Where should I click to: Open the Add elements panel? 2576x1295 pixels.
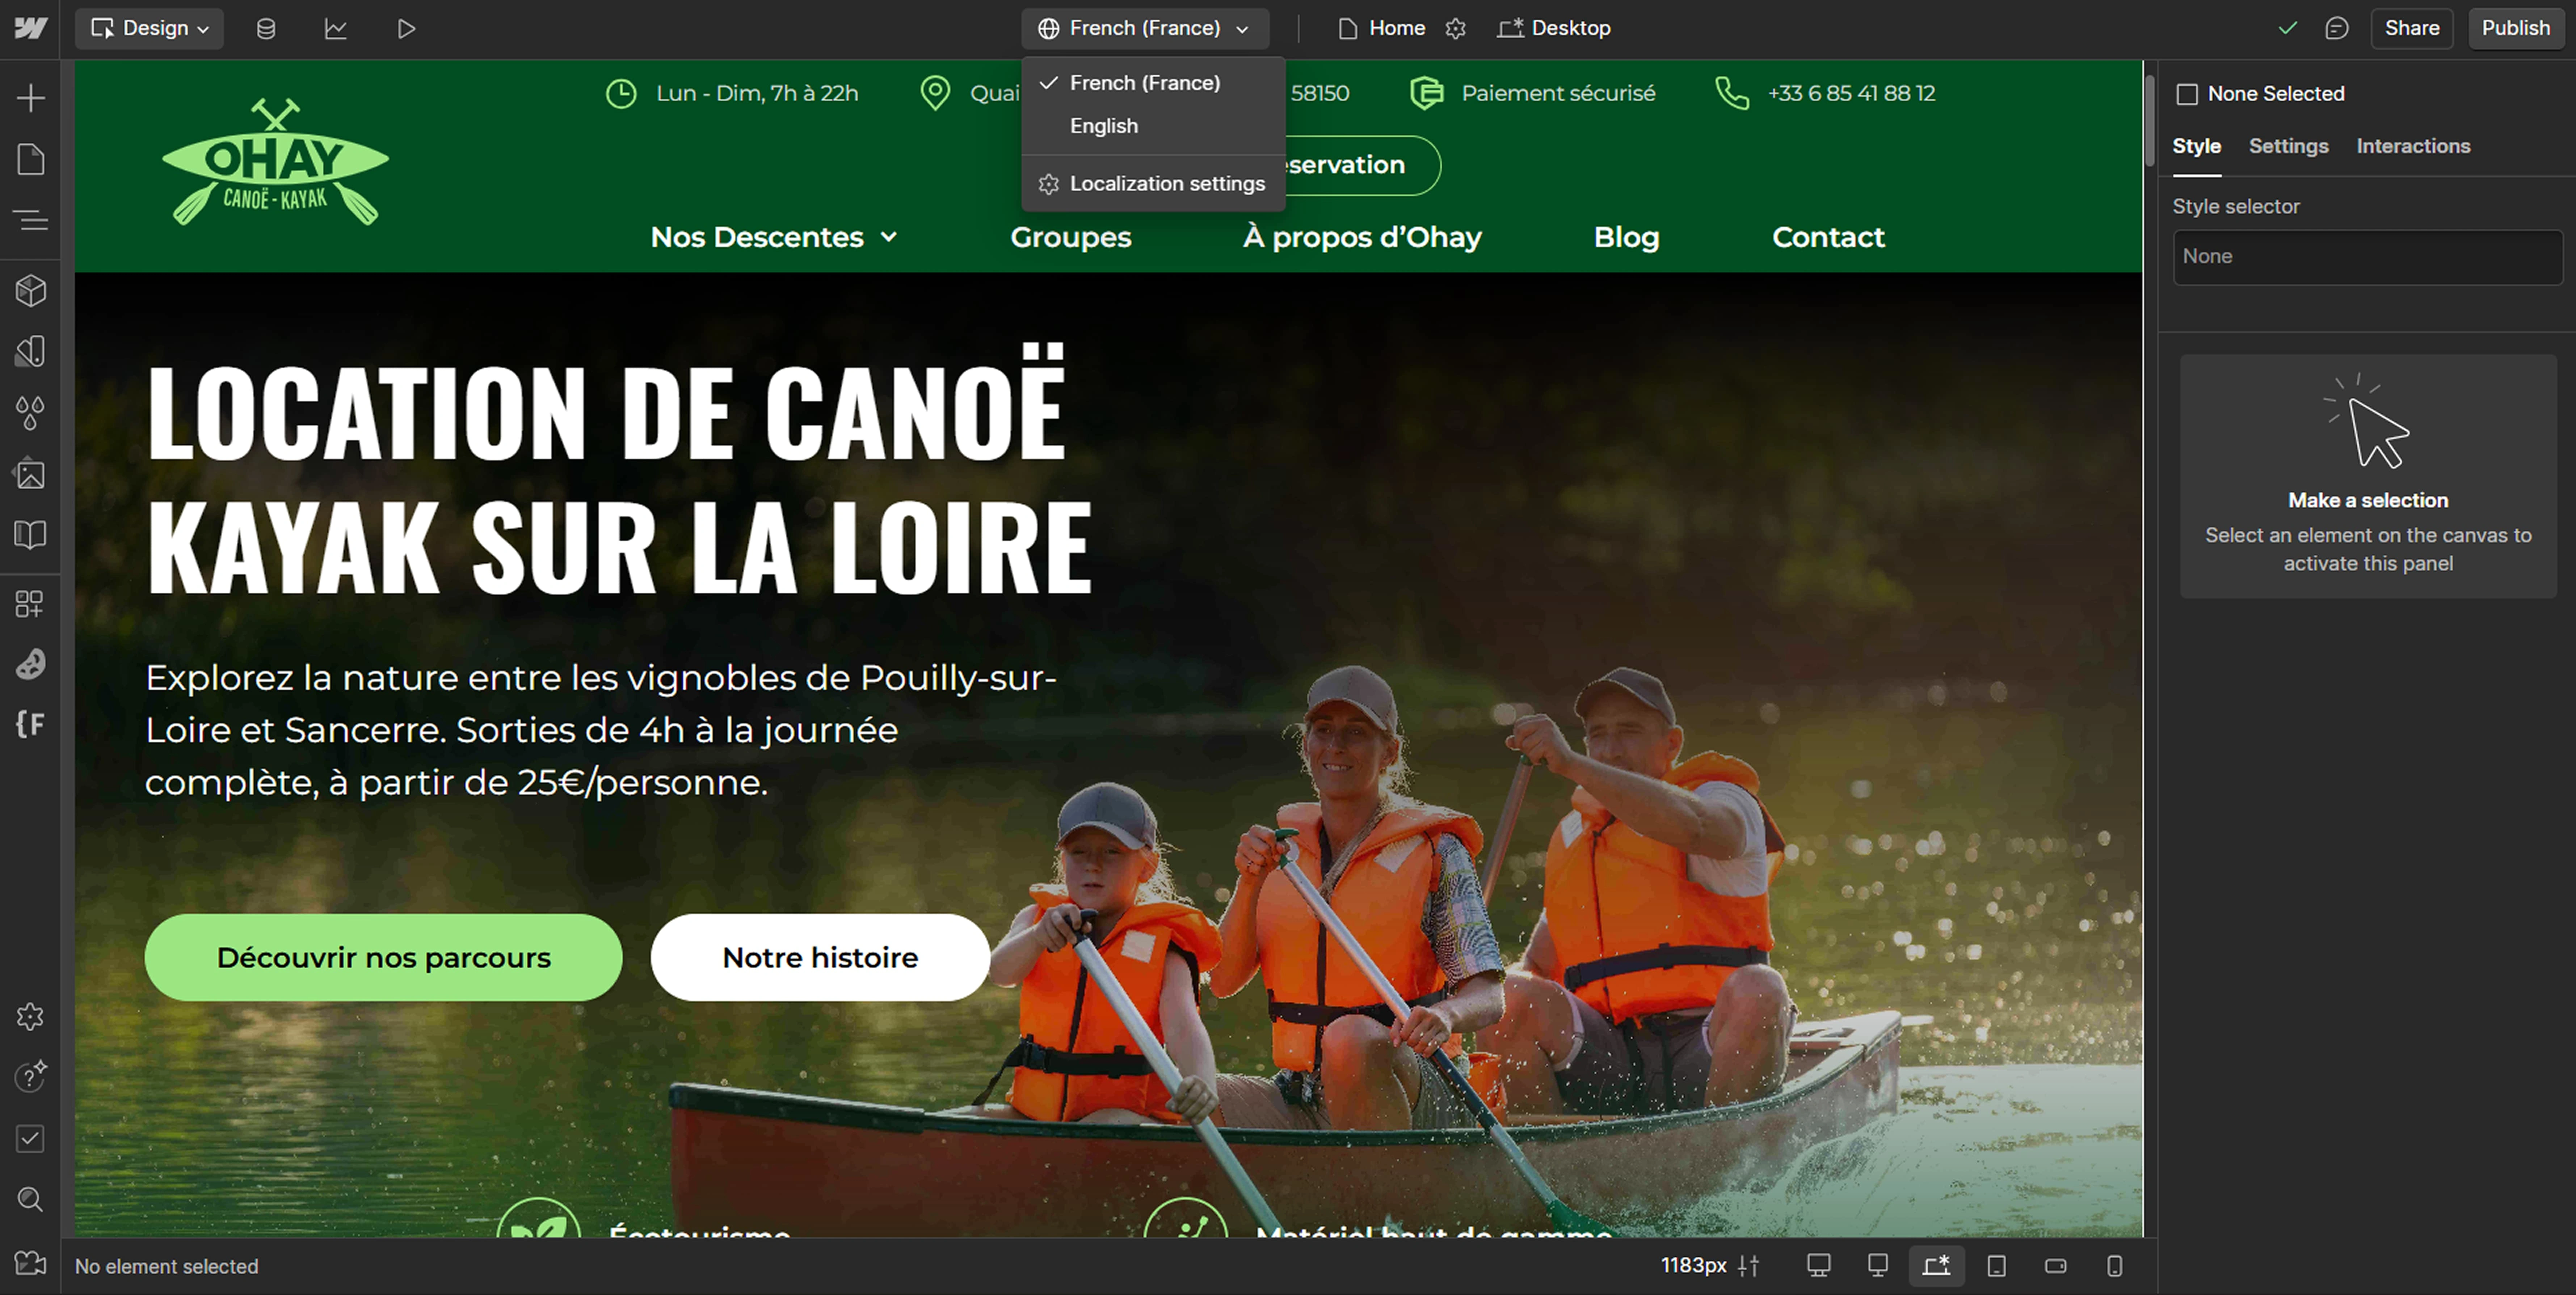[x=31, y=98]
